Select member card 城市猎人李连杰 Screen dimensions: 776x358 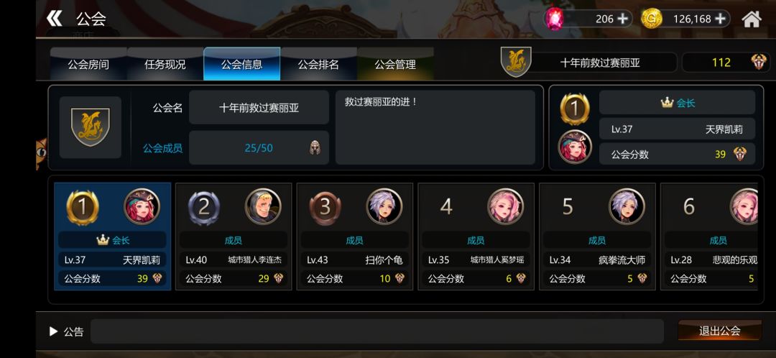click(x=234, y=237)
